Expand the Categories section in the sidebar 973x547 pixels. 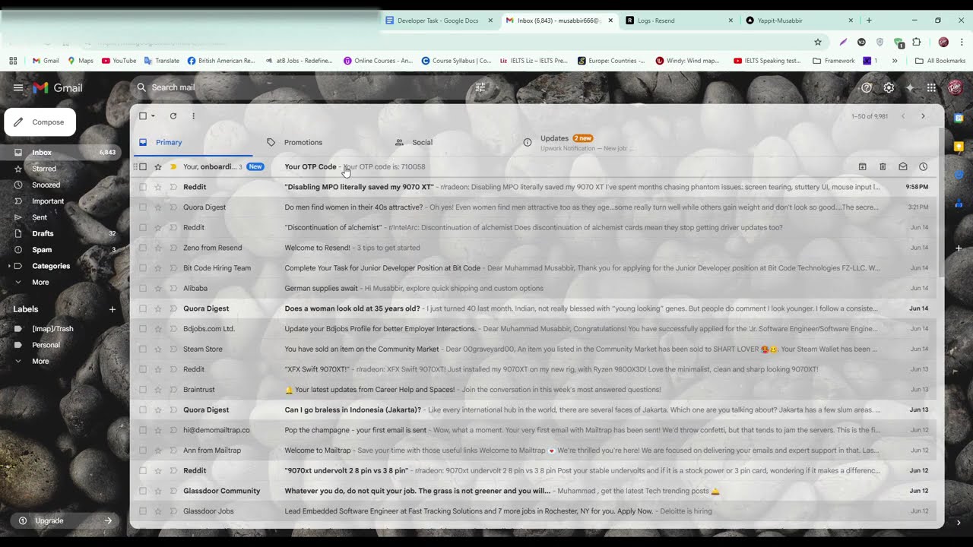[x=9, y=266]
